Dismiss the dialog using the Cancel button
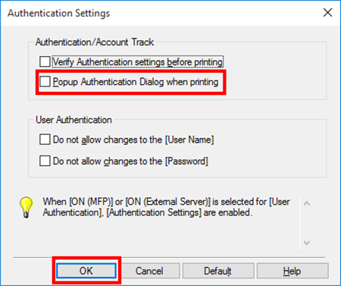This screenshot has width=341, height=286. pos(149,271)
